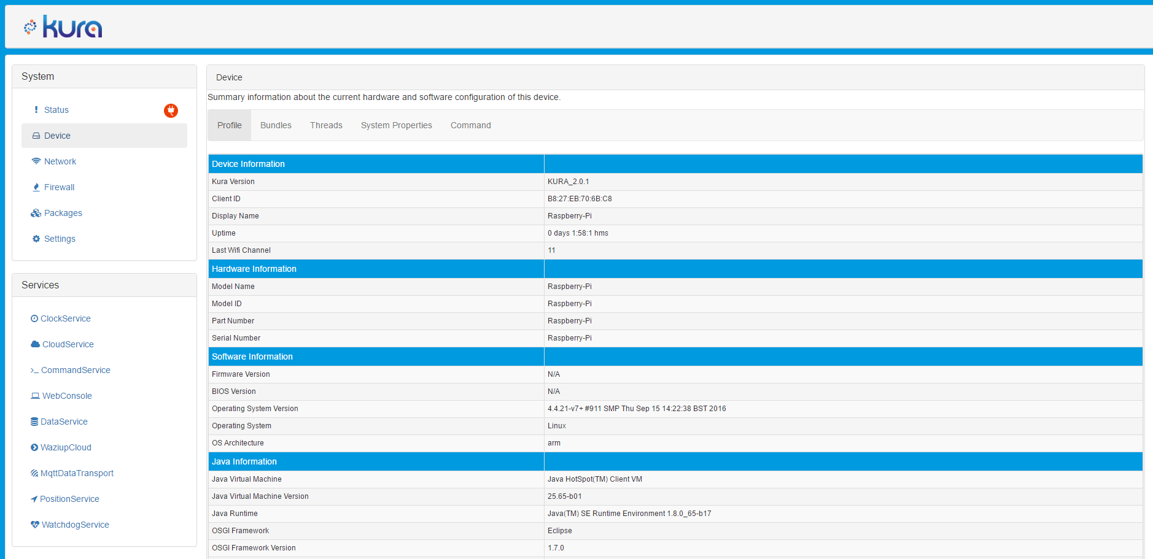Viewport: 1153px width, 559px height.
Task: Click the Device Information section header
Action: point(248,164)
